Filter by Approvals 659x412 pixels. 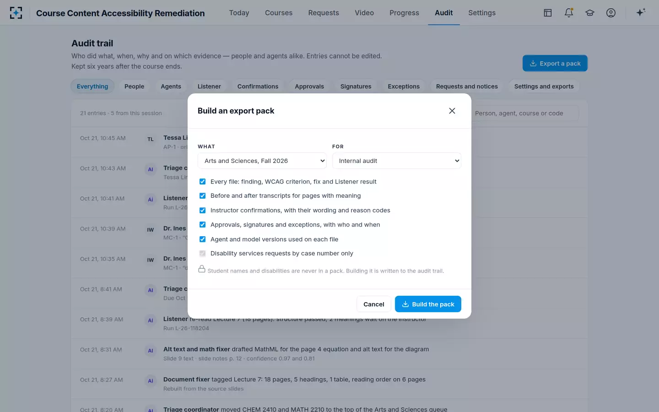309,87
